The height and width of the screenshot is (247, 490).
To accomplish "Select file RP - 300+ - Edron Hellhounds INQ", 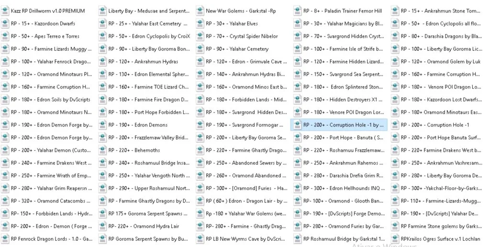I will pyautogui.click(x=344, y=189).
